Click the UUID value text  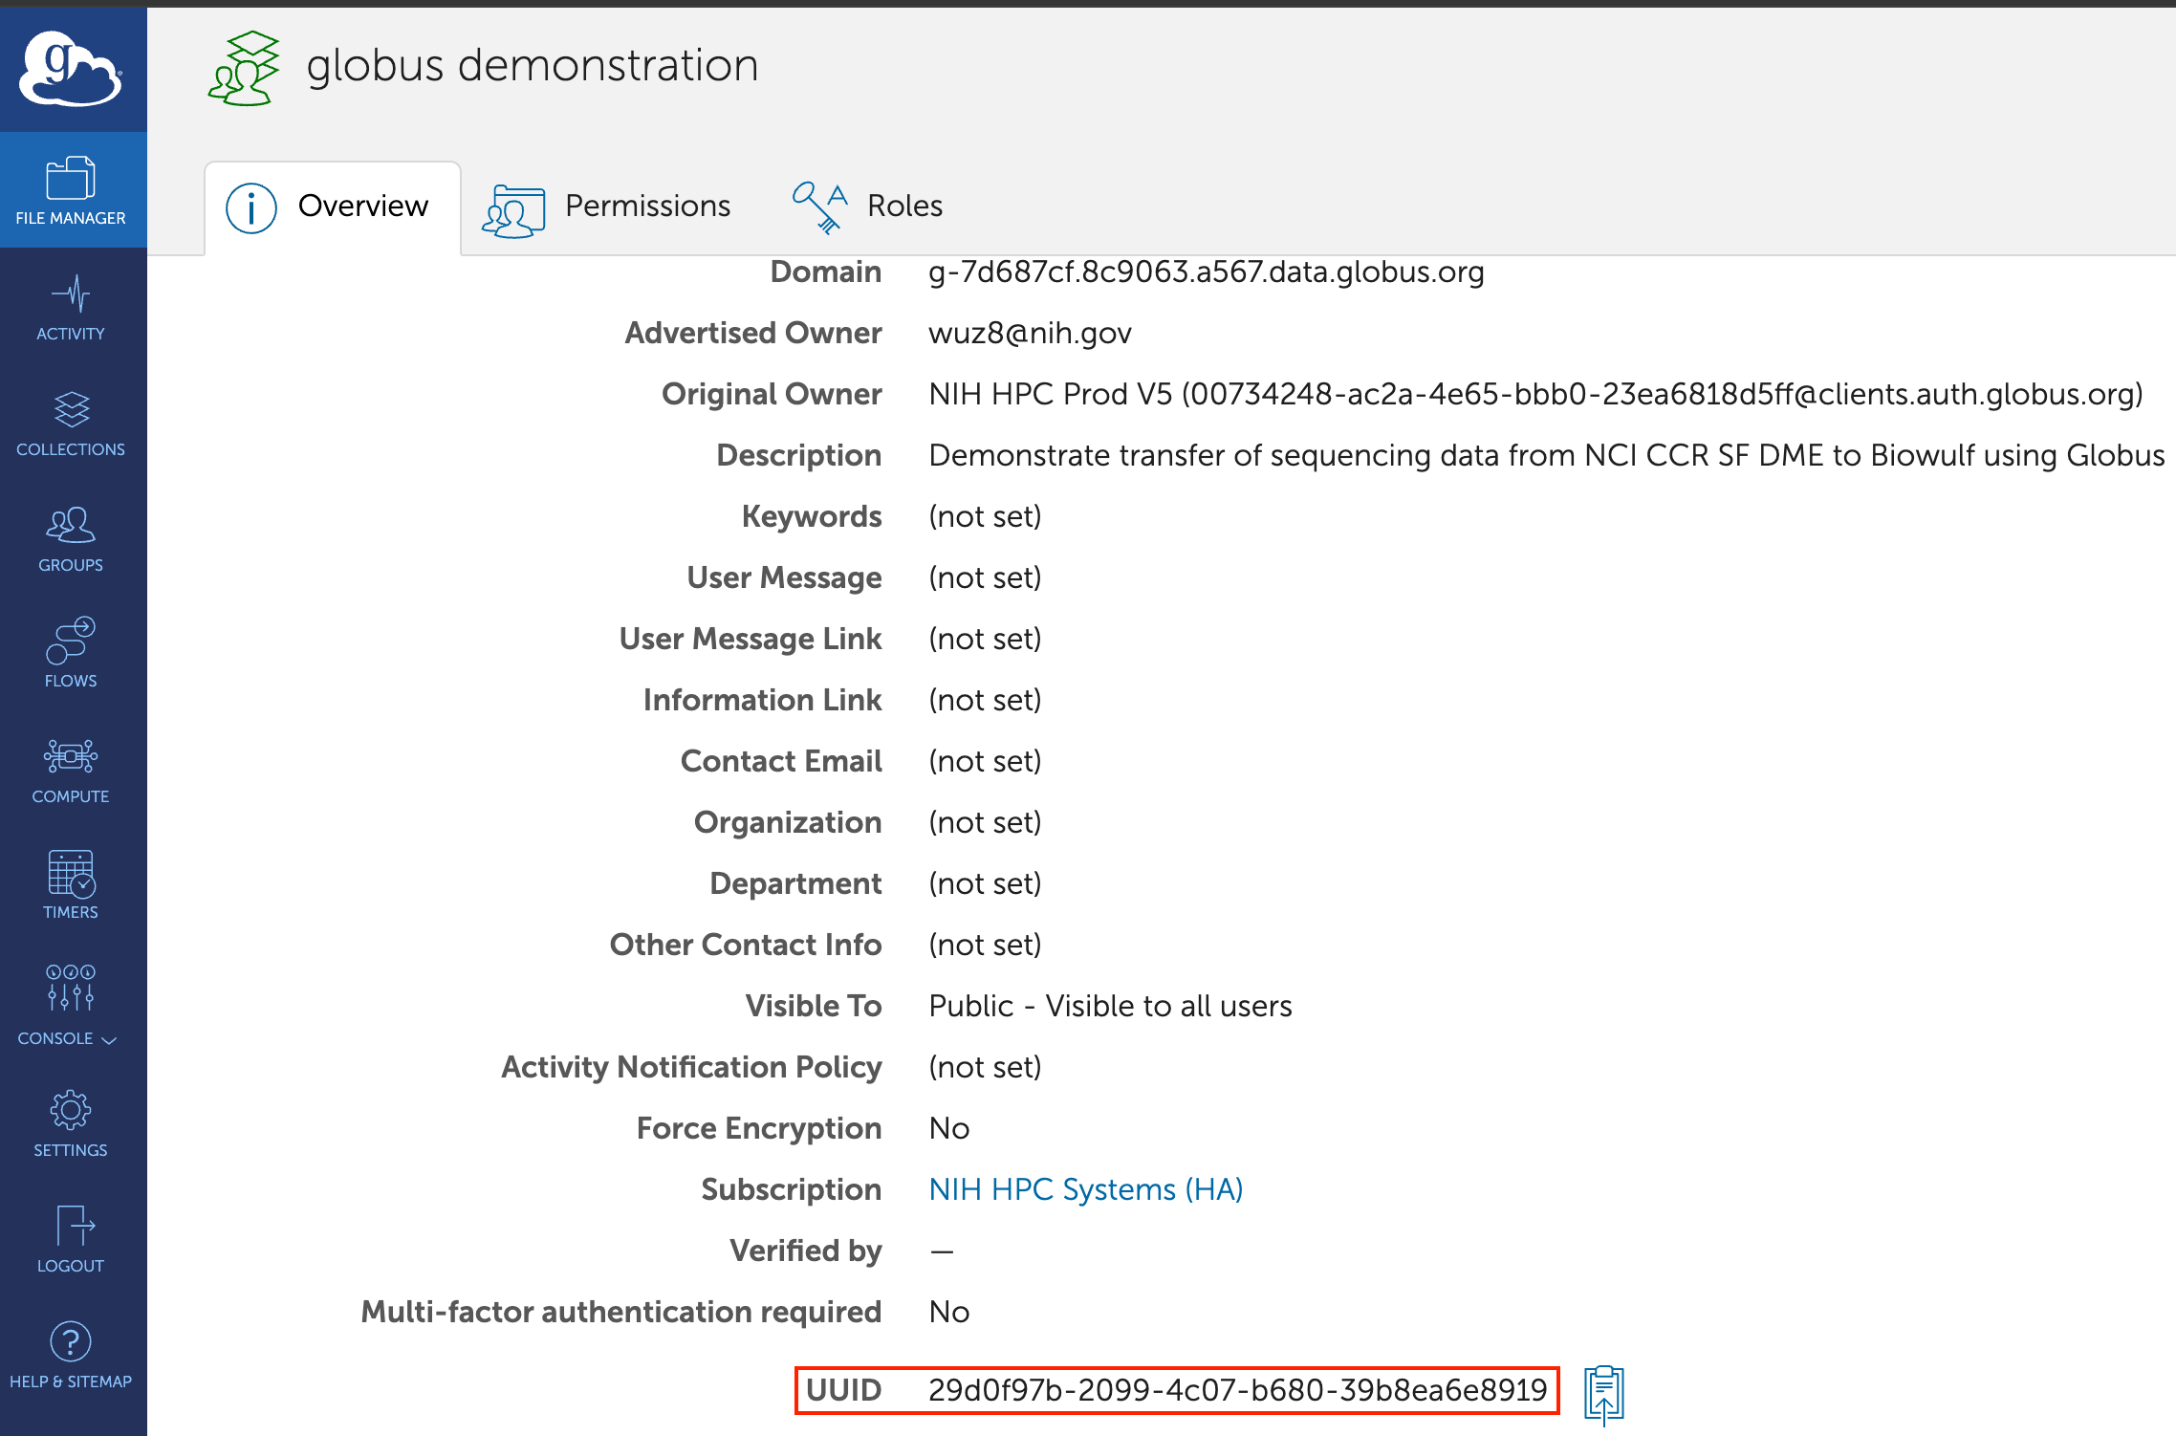click(1237, 1390)
